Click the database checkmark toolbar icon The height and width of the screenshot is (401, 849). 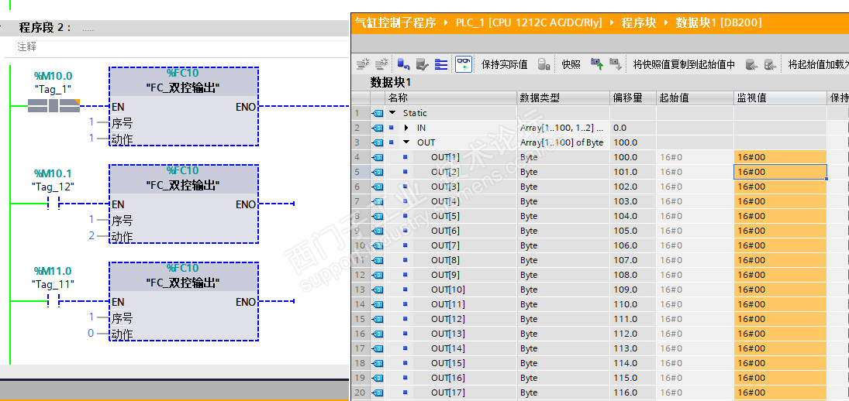[x=423, y=64]
